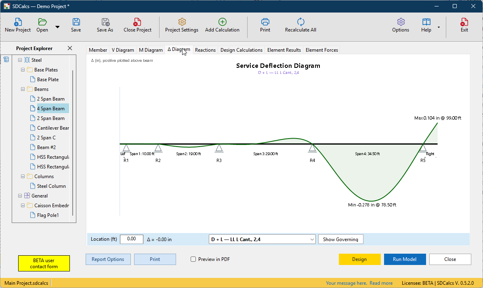Expand the Help dropdown arrow
Image resolution: width=483 pixels, height=288 pixels.
pyautogui.click(x=439, y=27)
